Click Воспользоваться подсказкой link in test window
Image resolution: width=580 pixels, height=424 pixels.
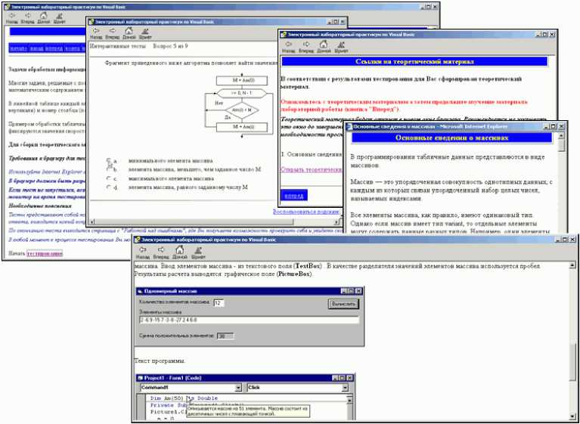click(306, 212)
